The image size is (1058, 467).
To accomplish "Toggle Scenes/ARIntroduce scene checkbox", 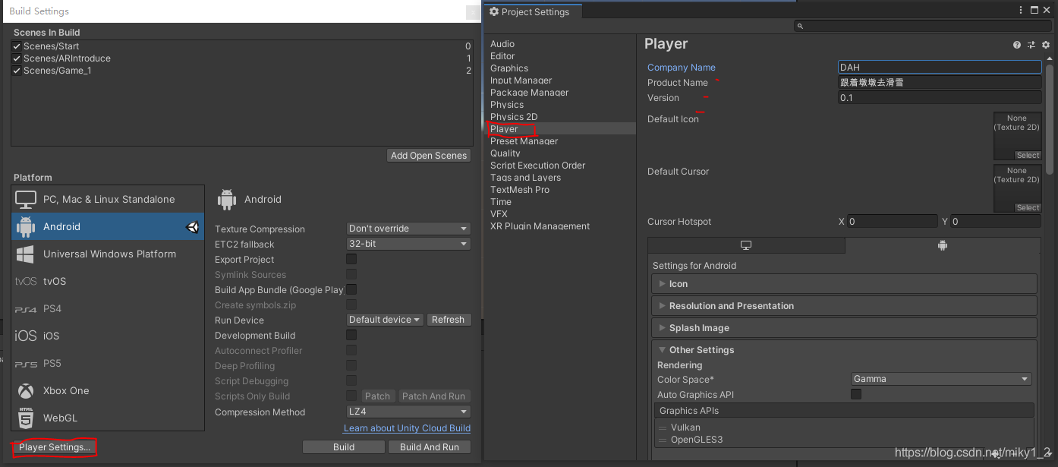I will [17, 58].
